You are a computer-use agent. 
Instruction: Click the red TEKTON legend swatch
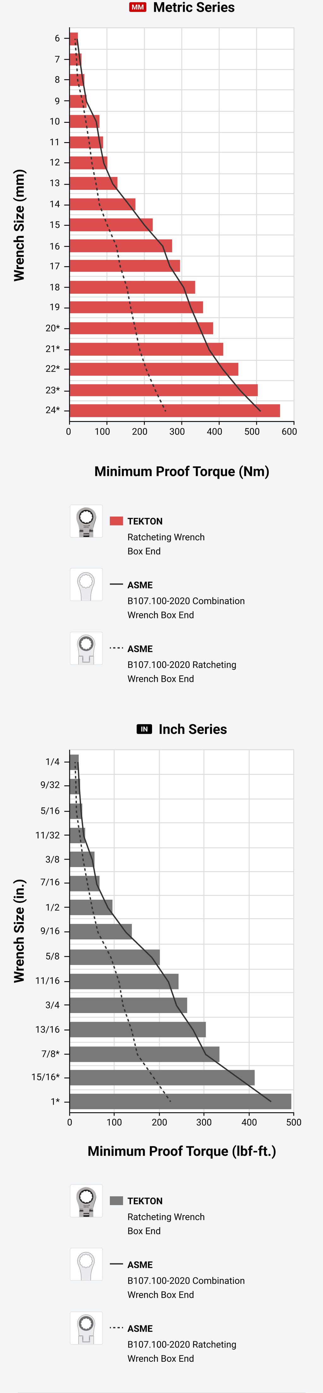pos(116,521)
